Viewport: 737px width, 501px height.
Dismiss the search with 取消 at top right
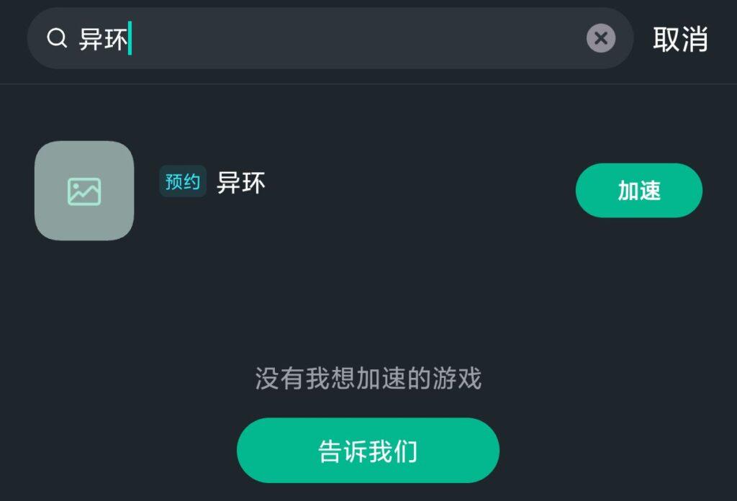coord(680,39)
